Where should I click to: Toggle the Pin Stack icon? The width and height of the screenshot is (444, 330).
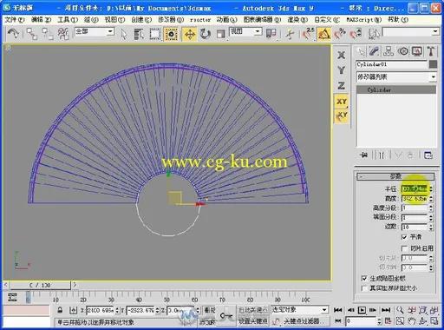(364, 155)
